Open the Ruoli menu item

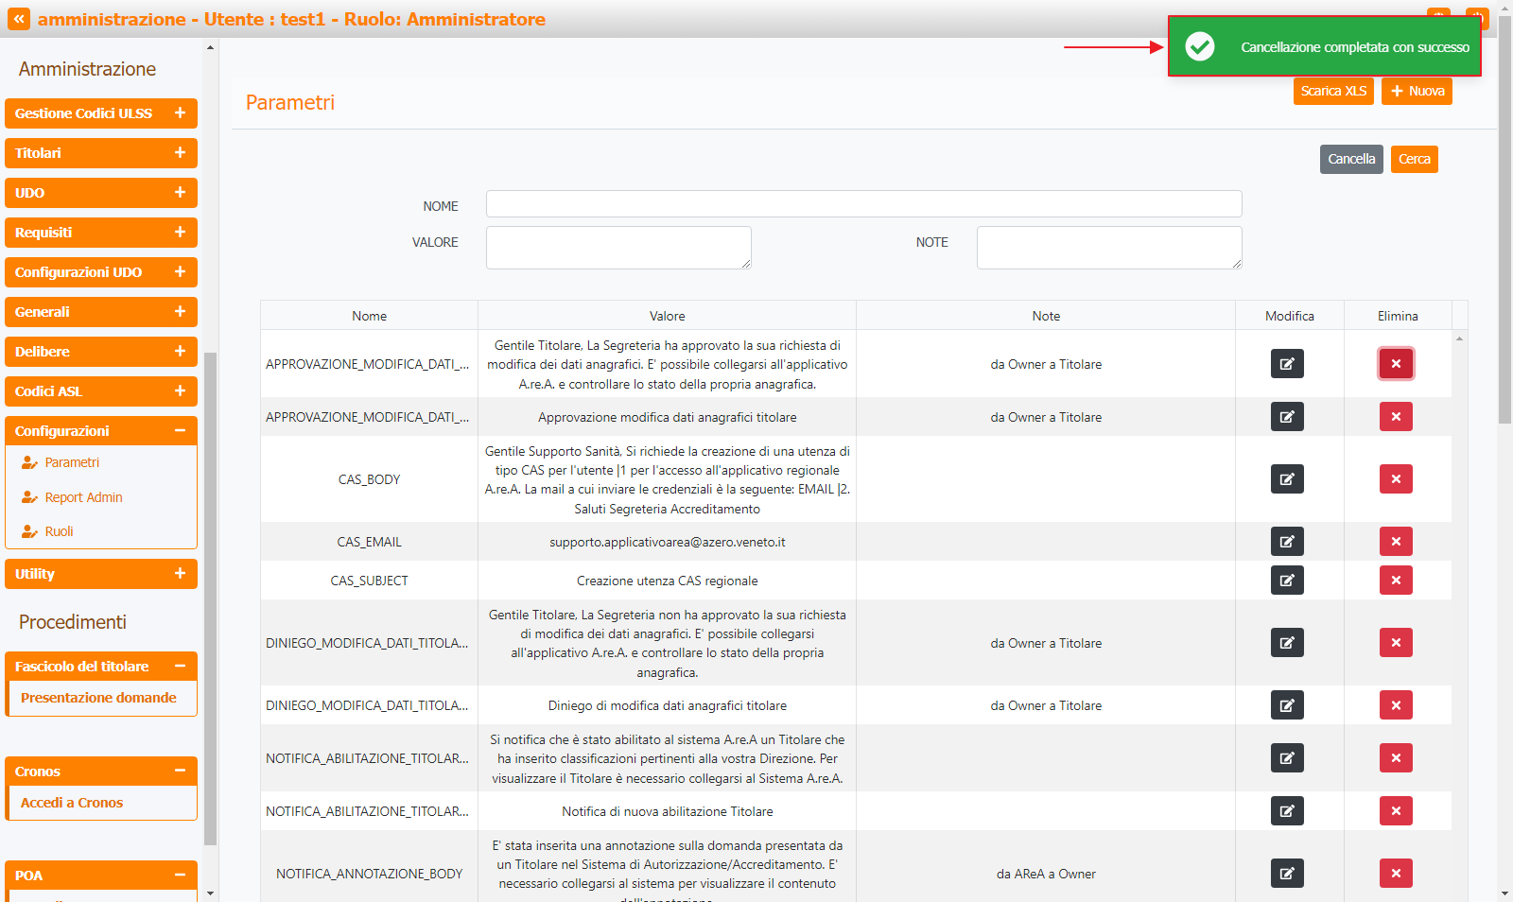[x=59, y=531]
